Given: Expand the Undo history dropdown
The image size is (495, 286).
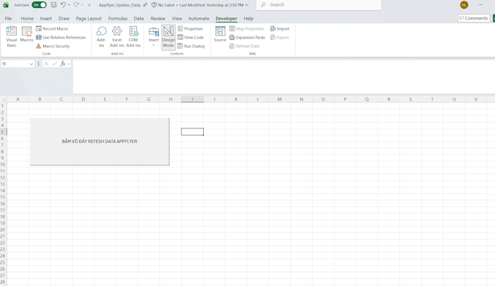Looking at the screenshot, I should click(69, 5).
